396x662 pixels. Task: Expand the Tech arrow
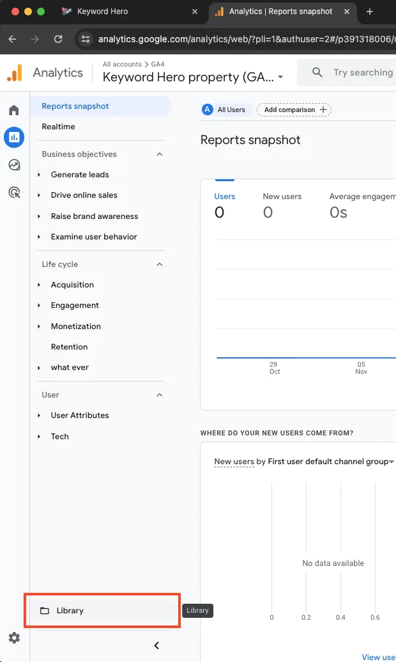pyautogui.click(x=39, y=437)
